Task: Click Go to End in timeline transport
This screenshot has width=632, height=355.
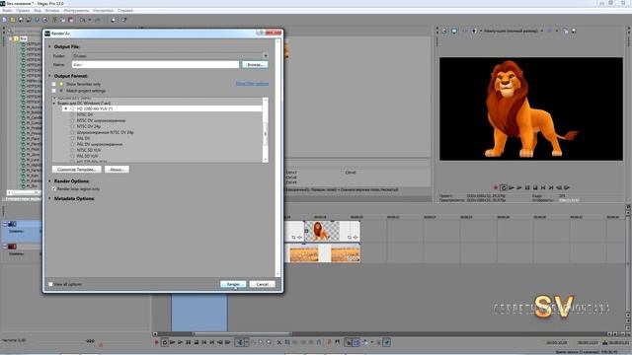Action: (x=211, y=342)
